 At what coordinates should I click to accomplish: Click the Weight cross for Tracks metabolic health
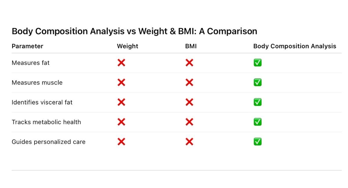[121, 122]
